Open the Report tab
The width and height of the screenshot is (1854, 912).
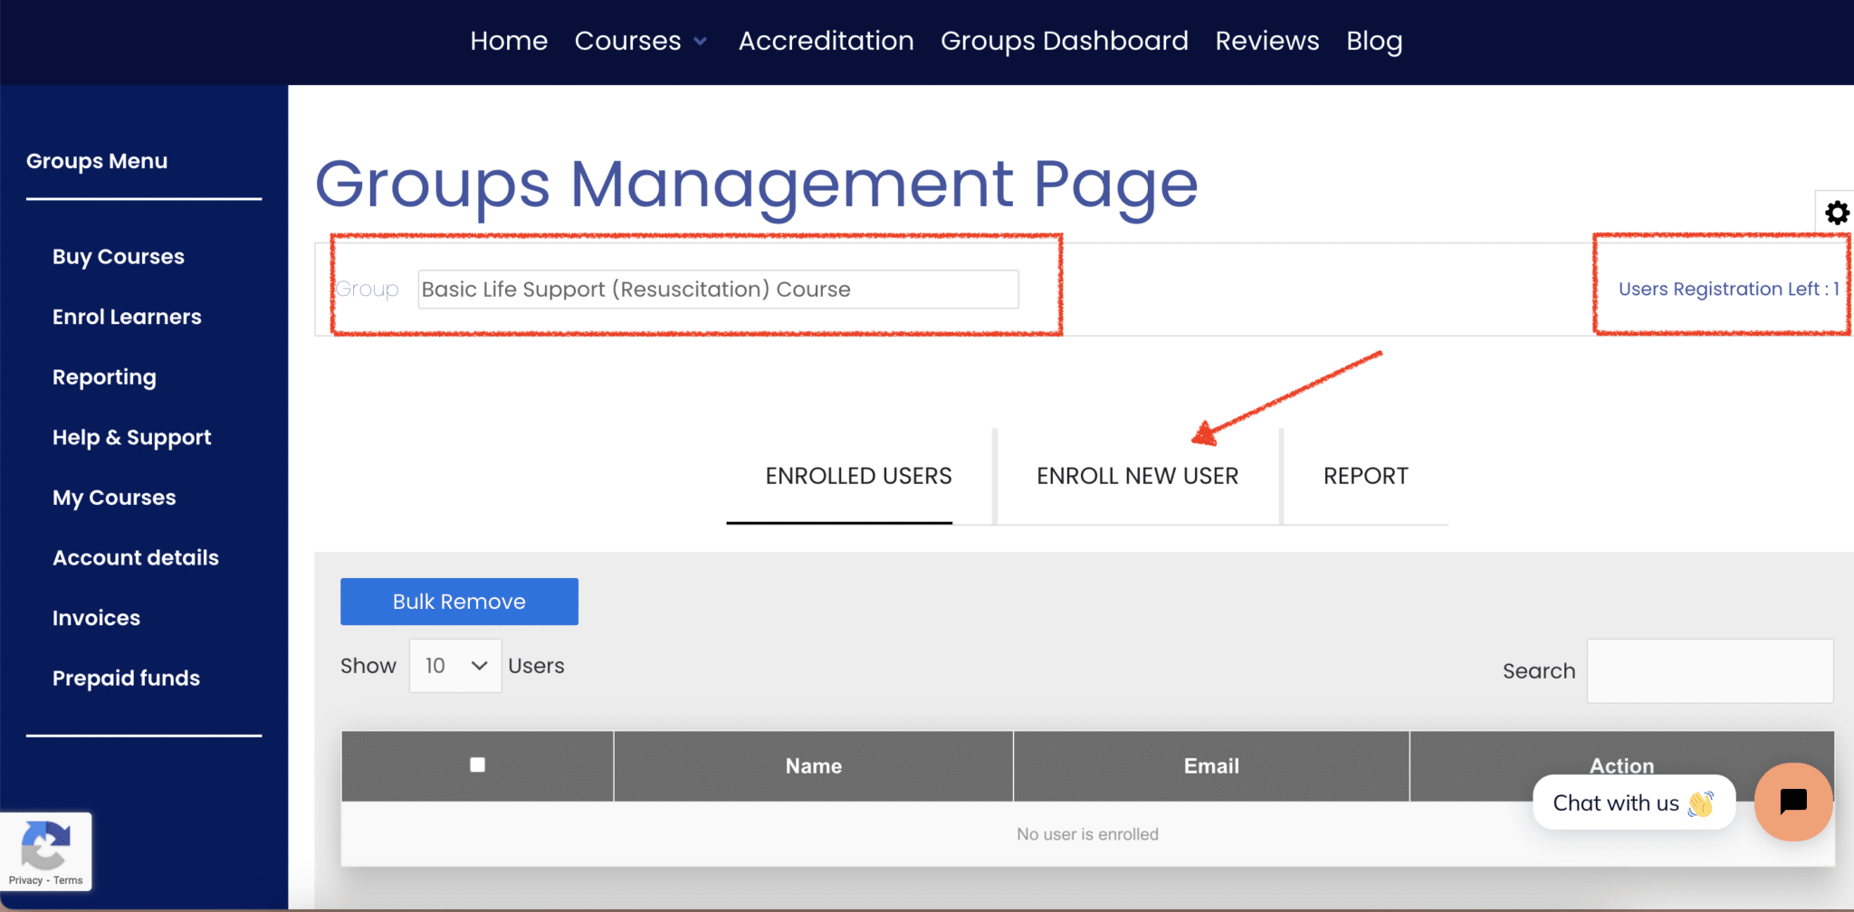tap(1364, 475)
